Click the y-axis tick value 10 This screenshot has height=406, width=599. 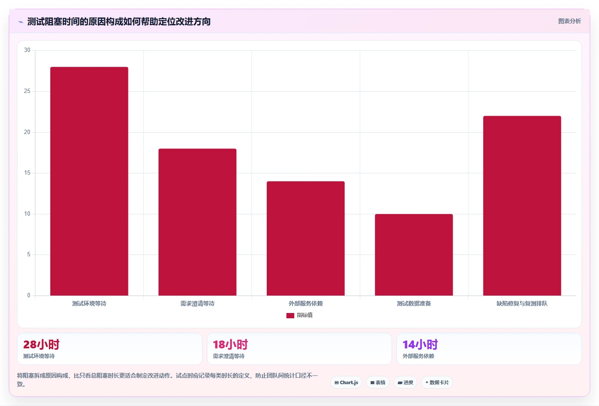coord(27,214)
